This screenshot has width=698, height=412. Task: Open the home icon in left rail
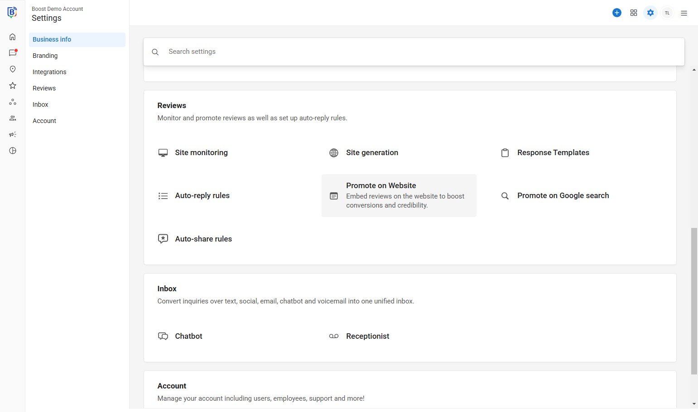point(13,37)
